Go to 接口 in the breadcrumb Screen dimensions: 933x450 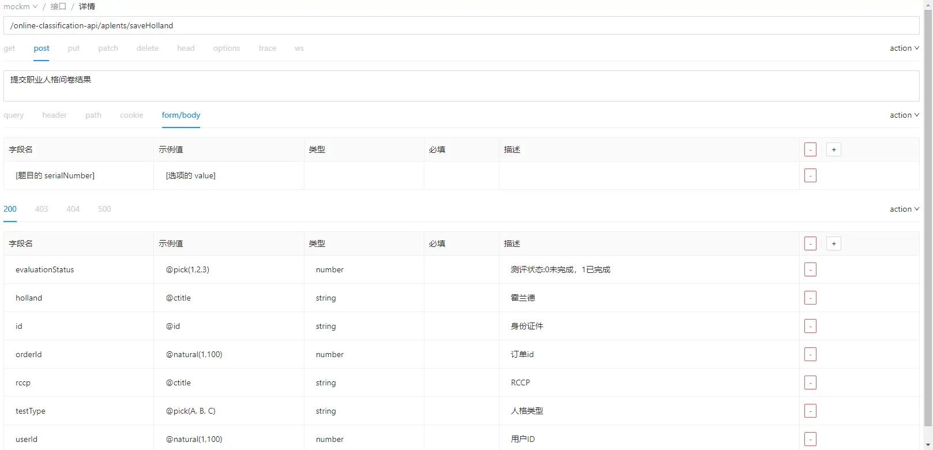58,6
